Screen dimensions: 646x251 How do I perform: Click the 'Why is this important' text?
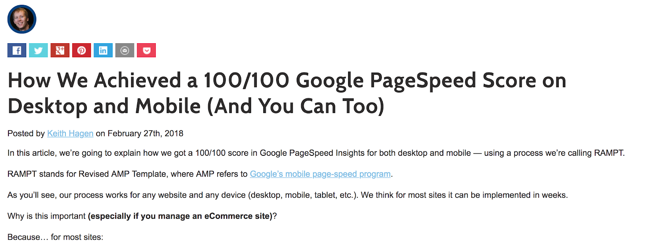pyautogui.click(x=46, y=216)
